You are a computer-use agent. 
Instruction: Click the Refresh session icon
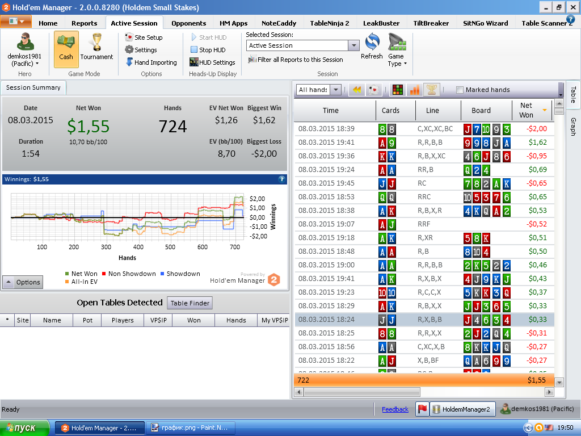(372, 47)
